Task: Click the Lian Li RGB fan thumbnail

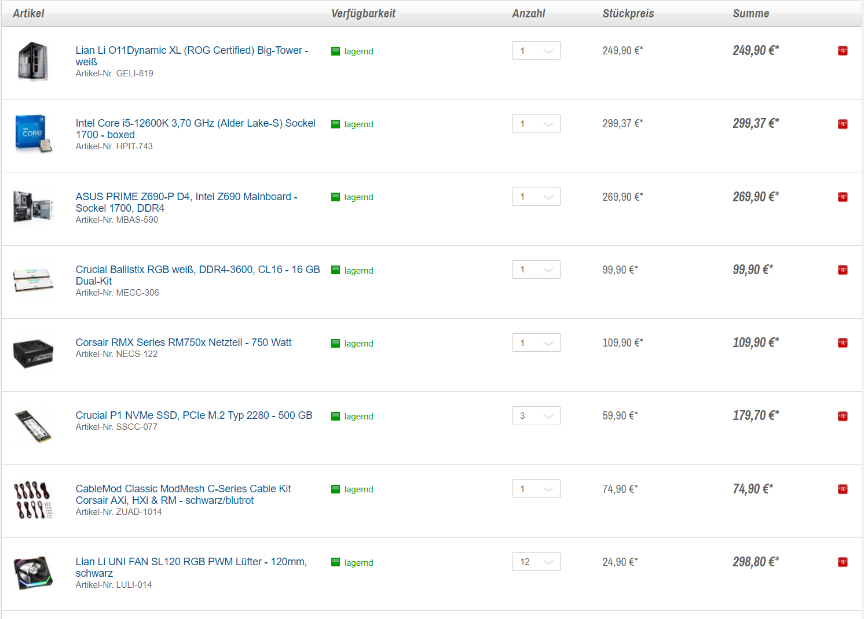Action: 33,573
